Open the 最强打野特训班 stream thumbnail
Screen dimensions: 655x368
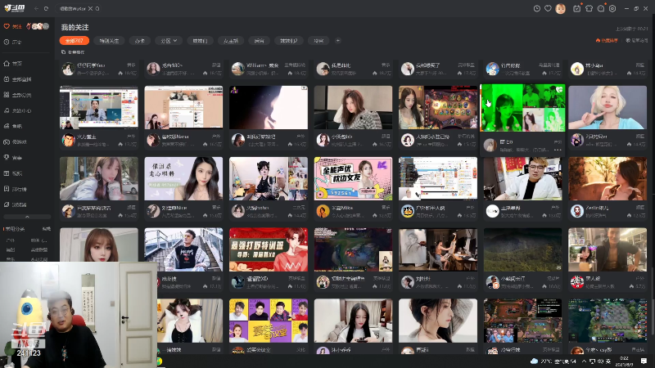click(x=269, y=249)
